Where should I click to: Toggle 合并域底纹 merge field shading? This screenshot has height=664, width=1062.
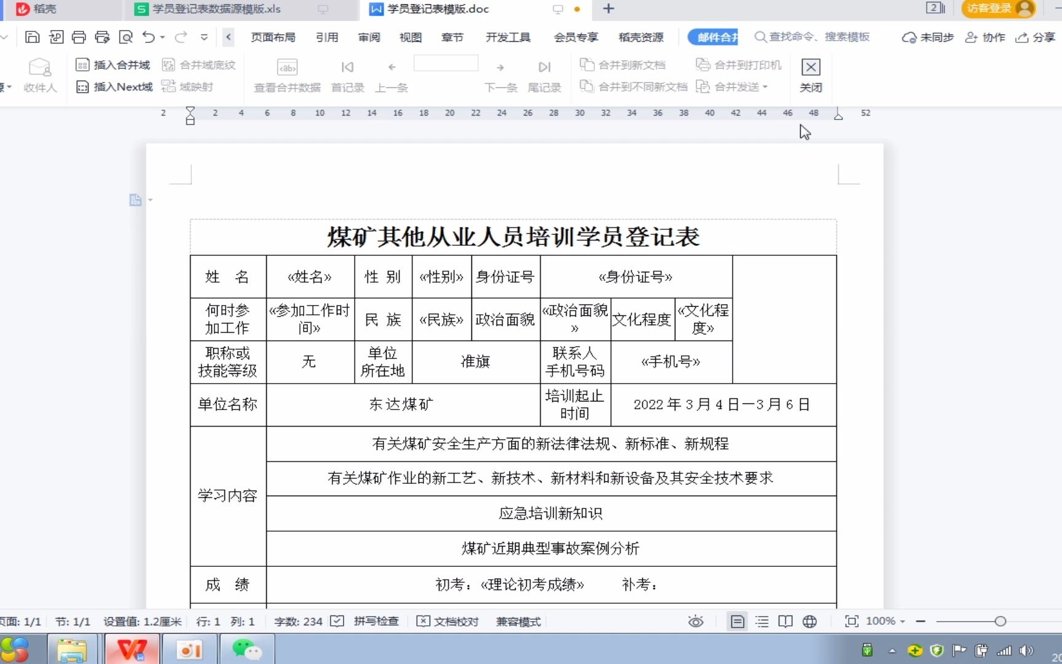coord(199,65)
